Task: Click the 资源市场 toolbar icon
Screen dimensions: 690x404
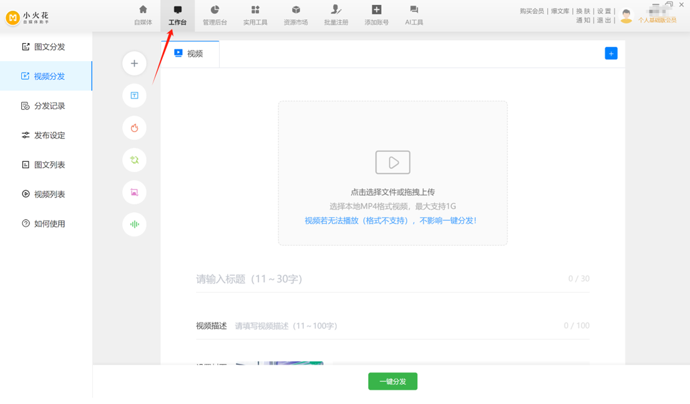Action: click(296, 16)
